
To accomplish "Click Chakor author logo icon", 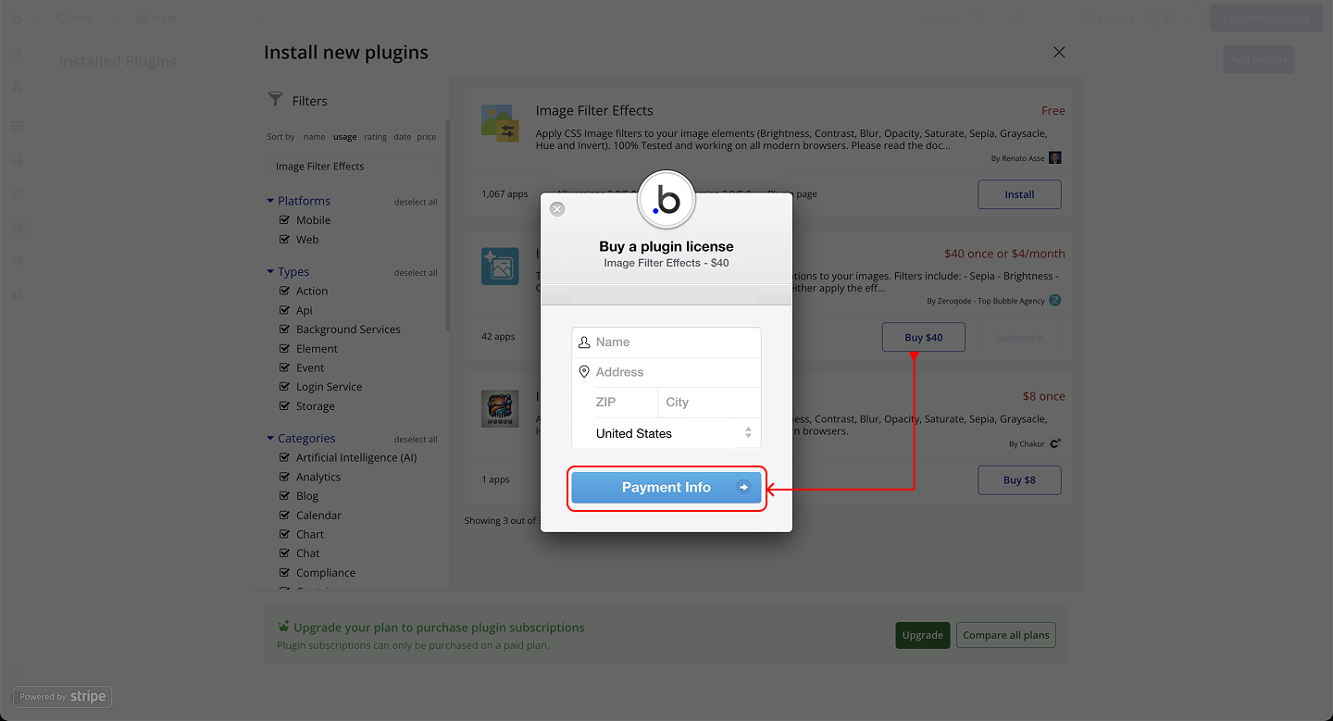I will [x=1055, y=443].
